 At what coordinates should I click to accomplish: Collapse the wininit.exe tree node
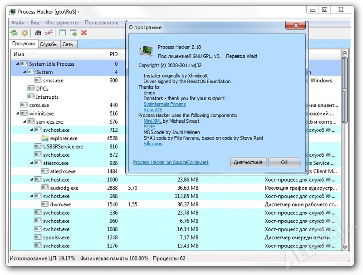coord(18,113)
